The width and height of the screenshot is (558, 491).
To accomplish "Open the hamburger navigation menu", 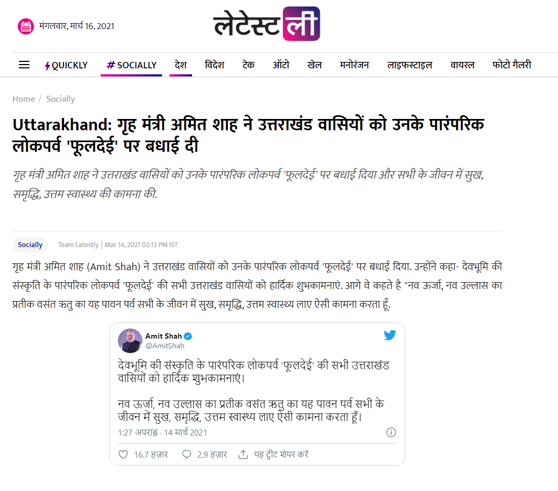I will pos(24,65).
